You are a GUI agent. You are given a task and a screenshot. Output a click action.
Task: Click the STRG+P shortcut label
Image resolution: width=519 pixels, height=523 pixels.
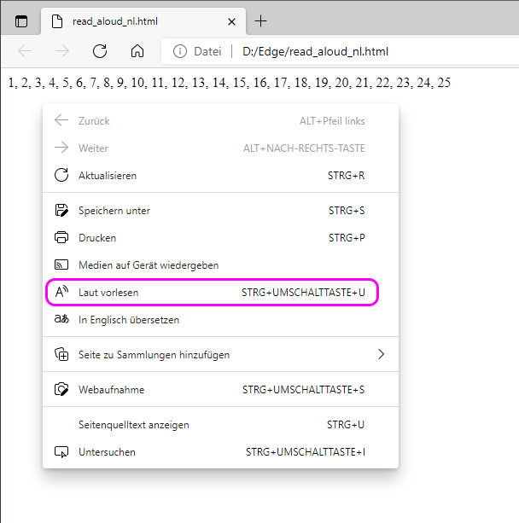coord(347,238)
